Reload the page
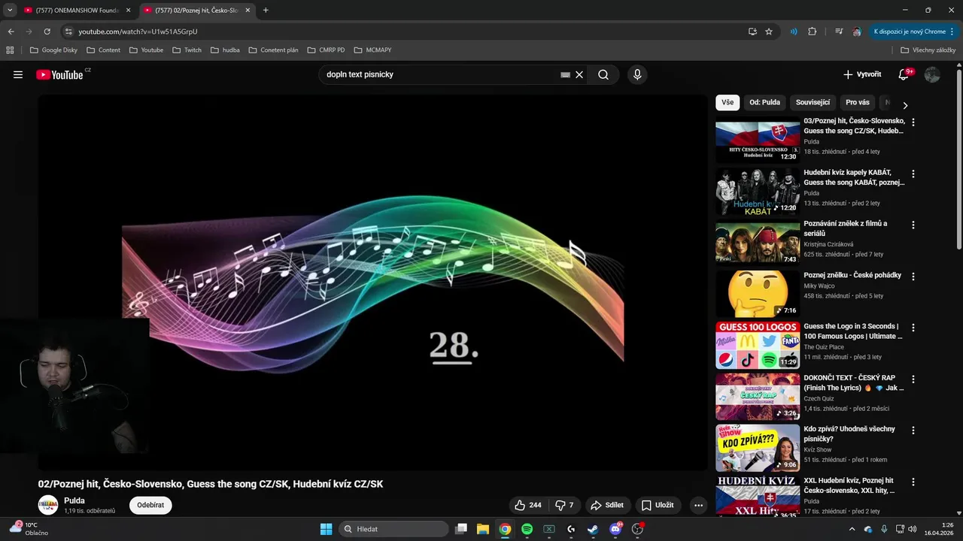Image resolution: width=963 pixels, height=541 pixels. pos(47,32)
